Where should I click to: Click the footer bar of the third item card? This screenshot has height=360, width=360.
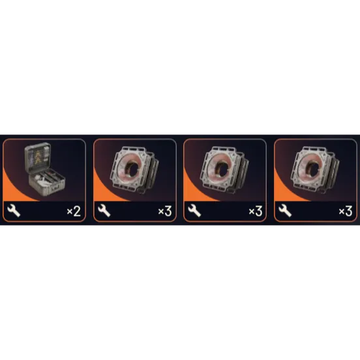coord(225,211)
